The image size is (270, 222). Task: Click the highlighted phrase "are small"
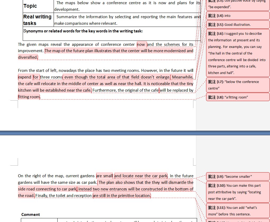pos(104,176)
